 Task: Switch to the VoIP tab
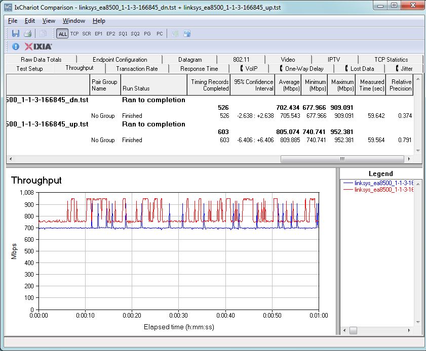click(x=249, y=69)
